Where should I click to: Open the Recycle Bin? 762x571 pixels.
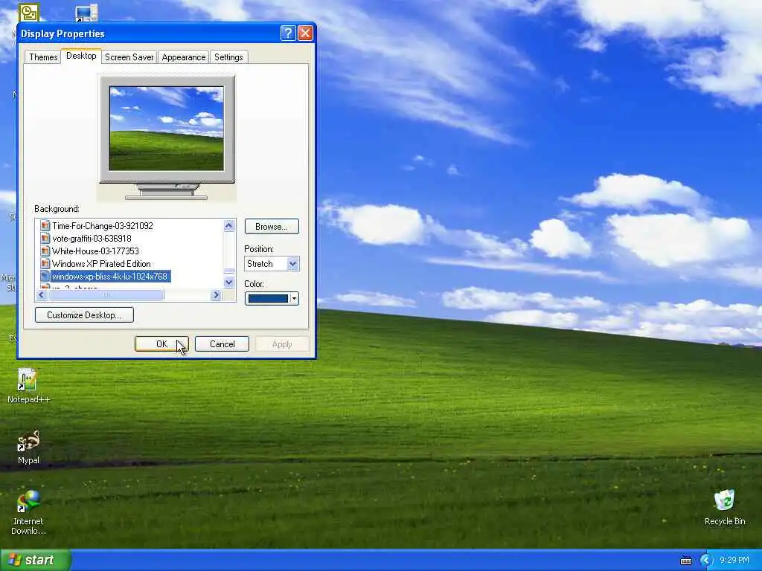coord(725,507)
